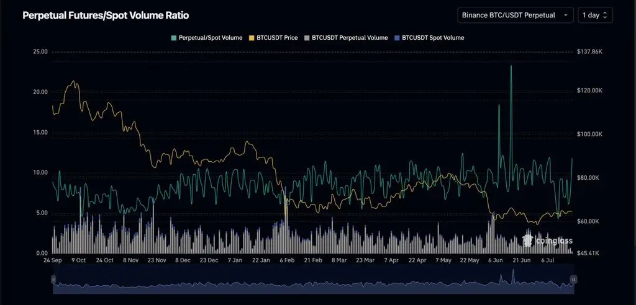Click the "9 Oct" date axis label

point(79,260)
